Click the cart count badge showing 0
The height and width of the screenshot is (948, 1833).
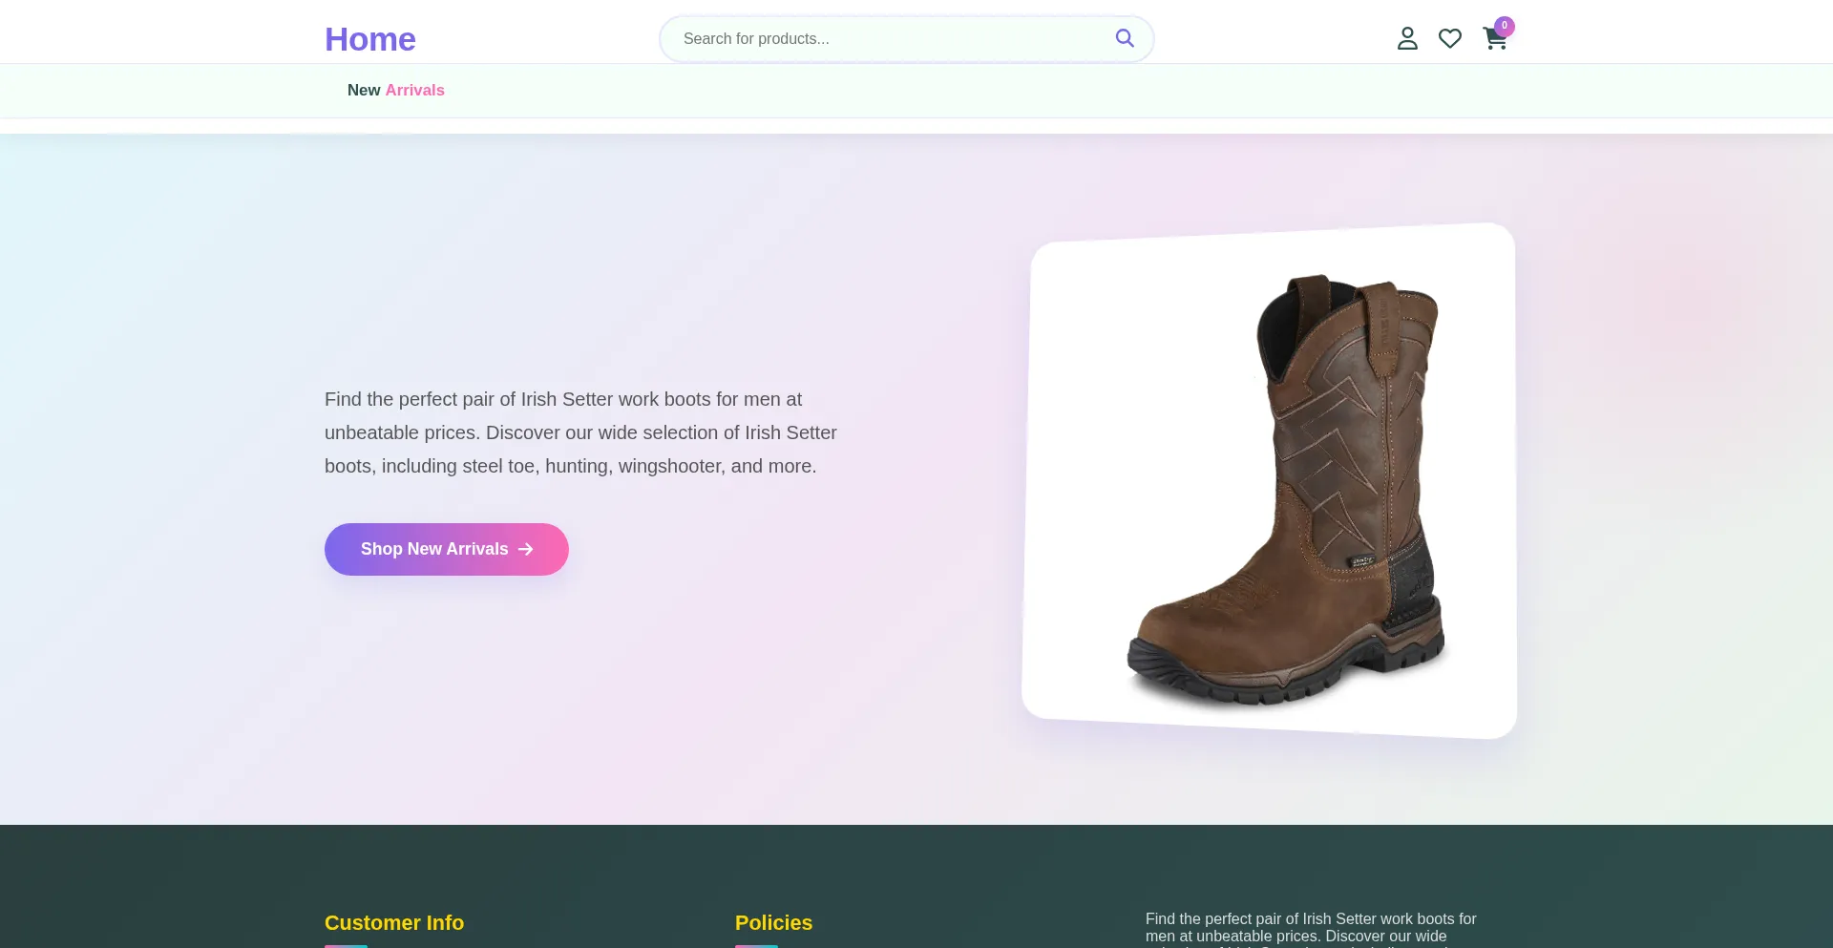[1505, 26]
